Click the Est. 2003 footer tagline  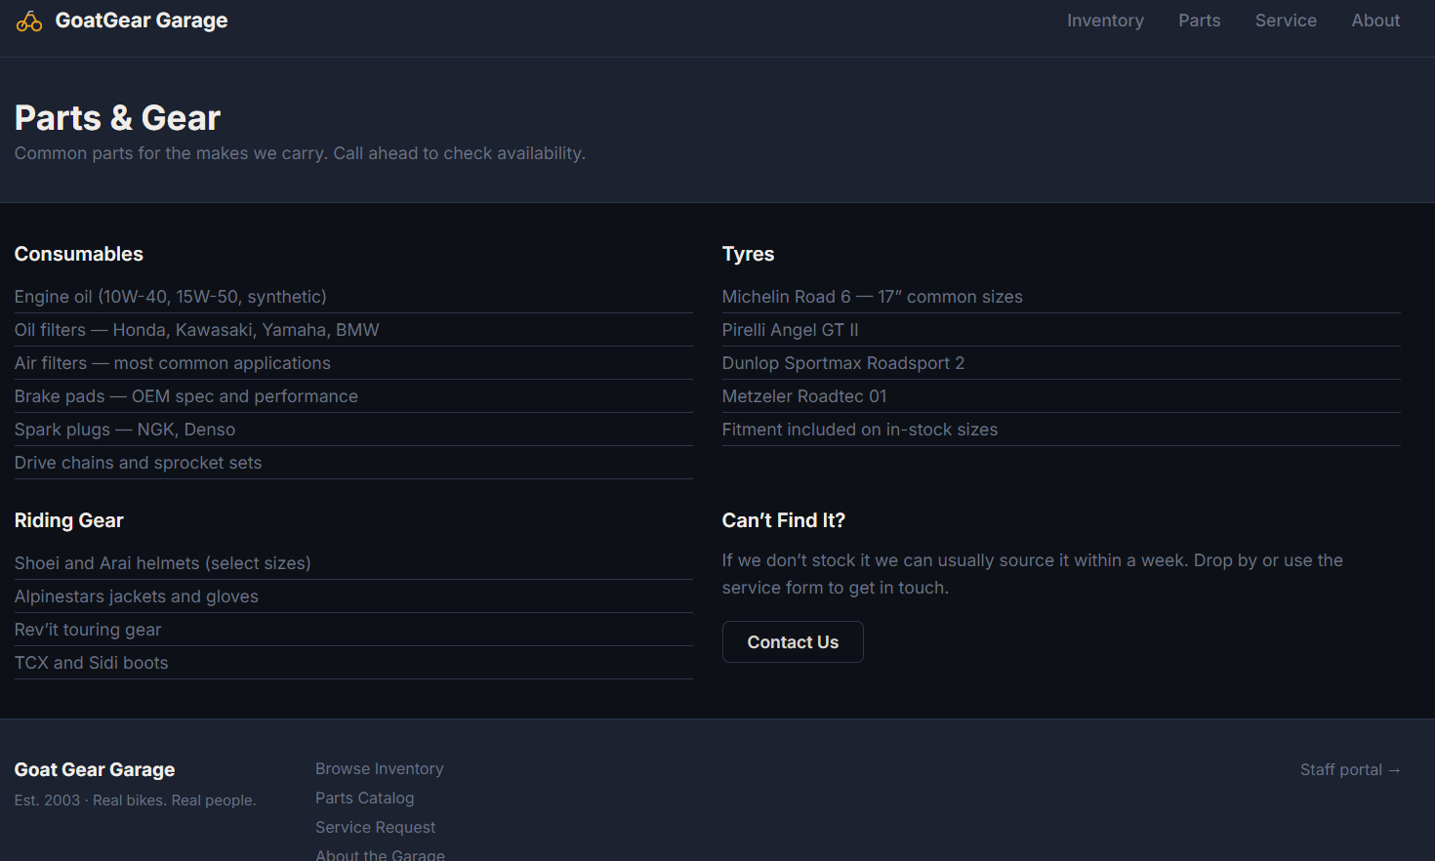coord(136,800)
